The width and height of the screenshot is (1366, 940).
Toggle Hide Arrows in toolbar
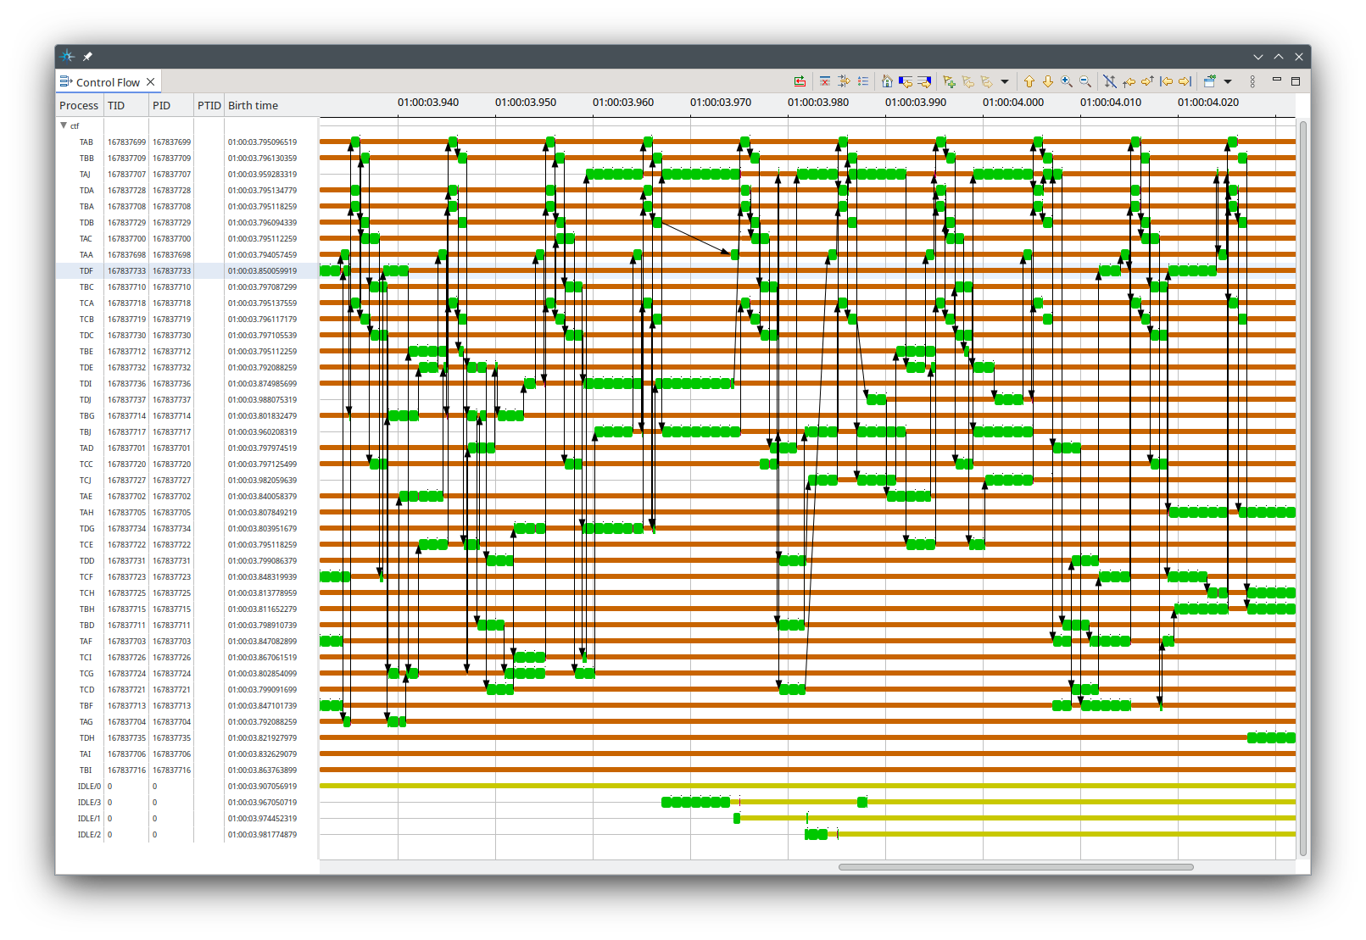tap(1110, 81)
